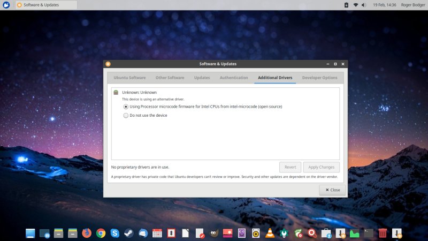The height and width of the screenshot is (241, 428).
Task: Open the Developer Options tab
Action: (319, 78)
